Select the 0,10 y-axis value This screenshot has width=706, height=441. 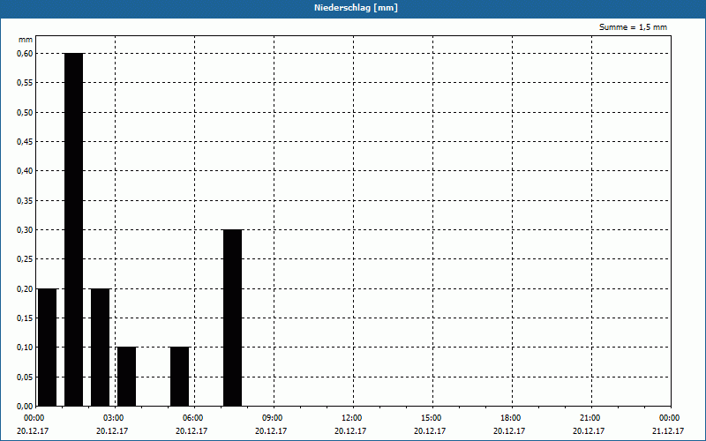point(25,348)
